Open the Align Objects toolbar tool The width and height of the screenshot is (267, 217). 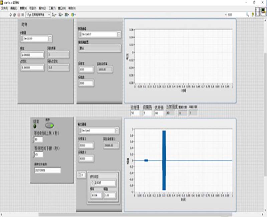pyautogui.click(x=54, y=15)
